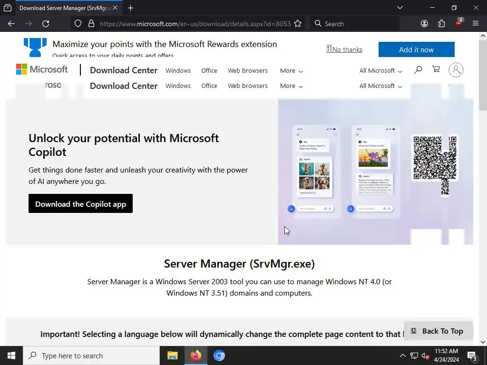Click Add it now button
This screenshot has width=487, height=365.
point(416,49)
